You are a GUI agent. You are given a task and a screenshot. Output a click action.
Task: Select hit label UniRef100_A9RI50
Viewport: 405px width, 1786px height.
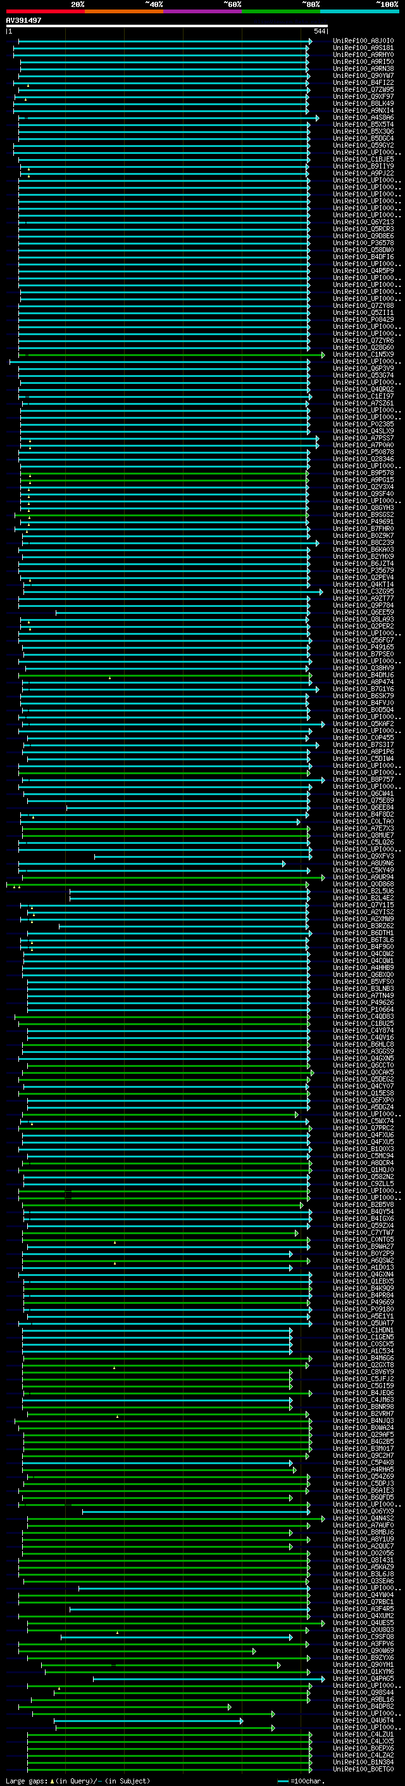[363, 61]
